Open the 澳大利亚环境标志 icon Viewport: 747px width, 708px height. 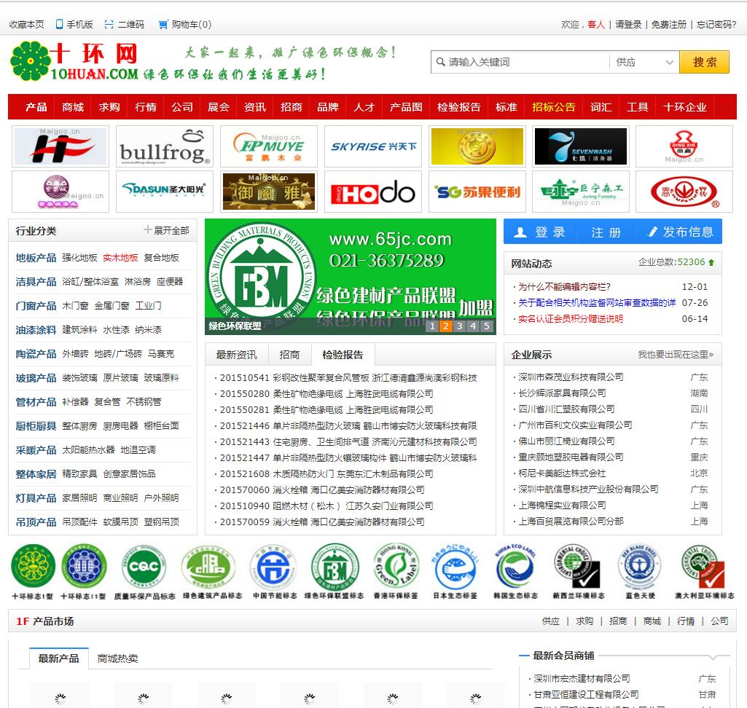click(x=705, y=572)
